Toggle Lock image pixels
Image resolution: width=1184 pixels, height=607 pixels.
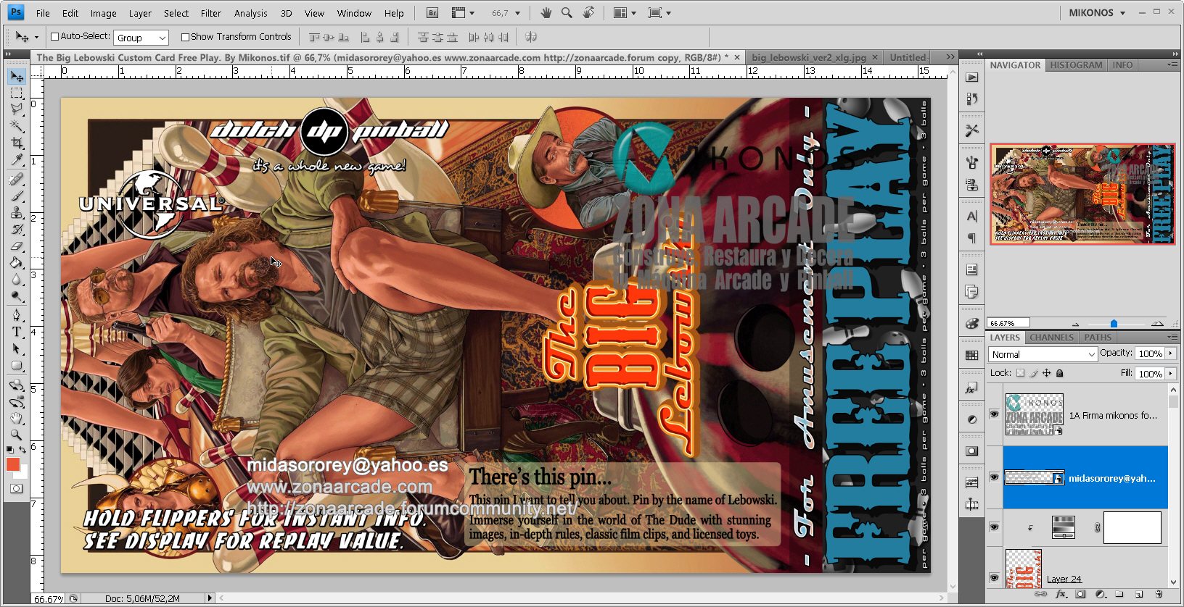click(1034, 373)
